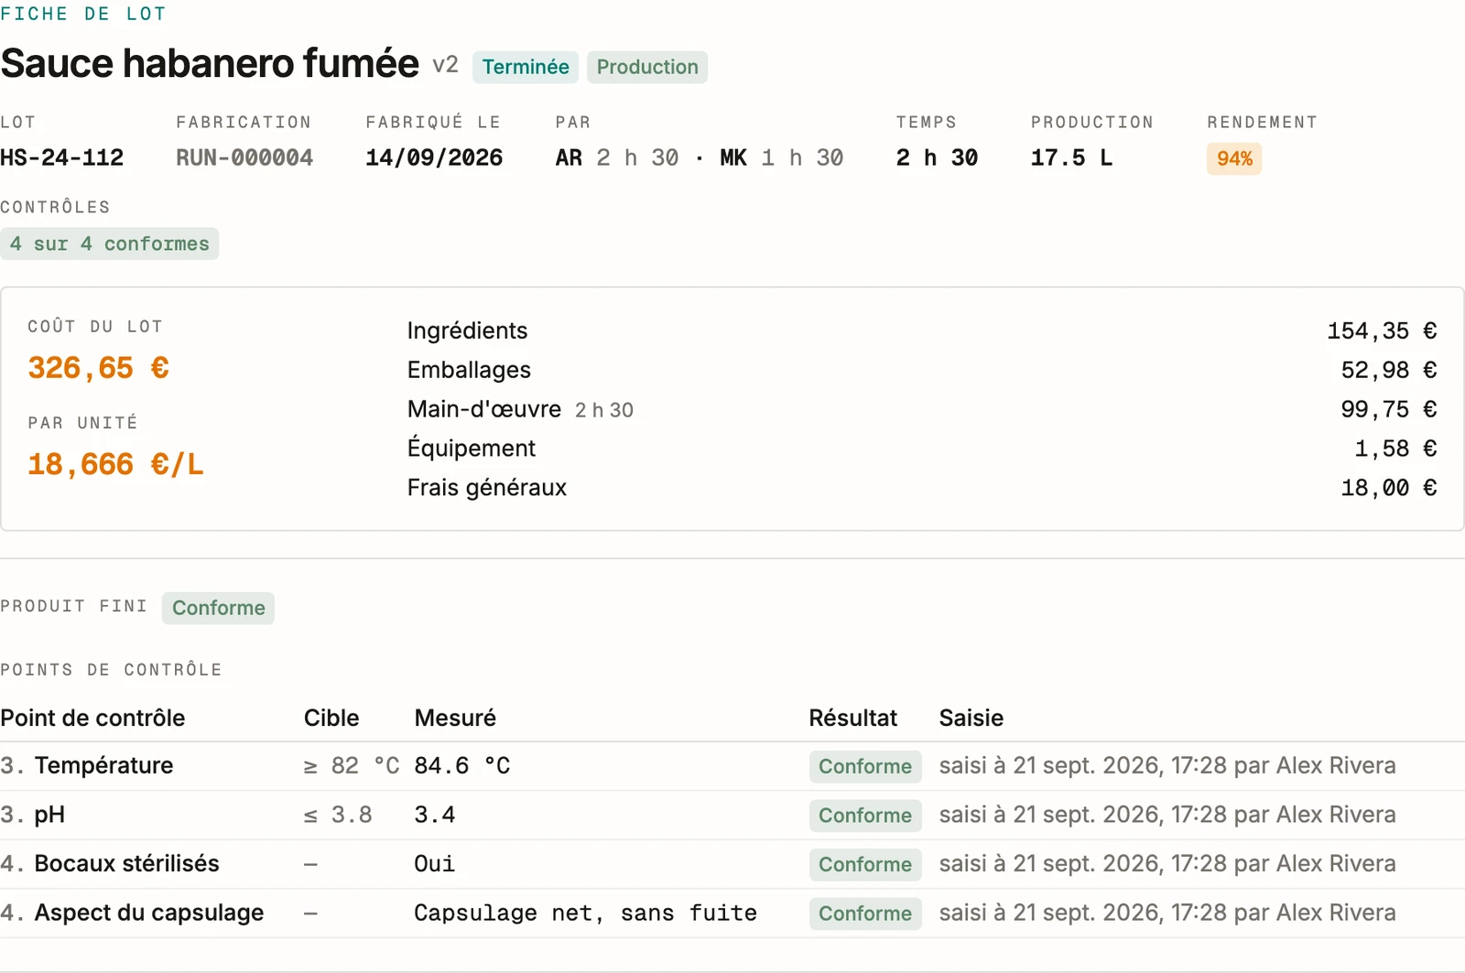The height and width of the screenshot is (973, 1465).
Task: Click the 'Oui' measured value
Action: click(x=435, y=863)
